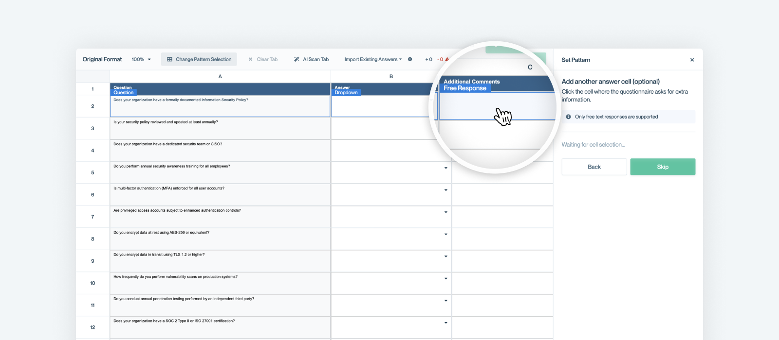Select row header 9
The height and width of the screenshot is (340, 779).
93,261
